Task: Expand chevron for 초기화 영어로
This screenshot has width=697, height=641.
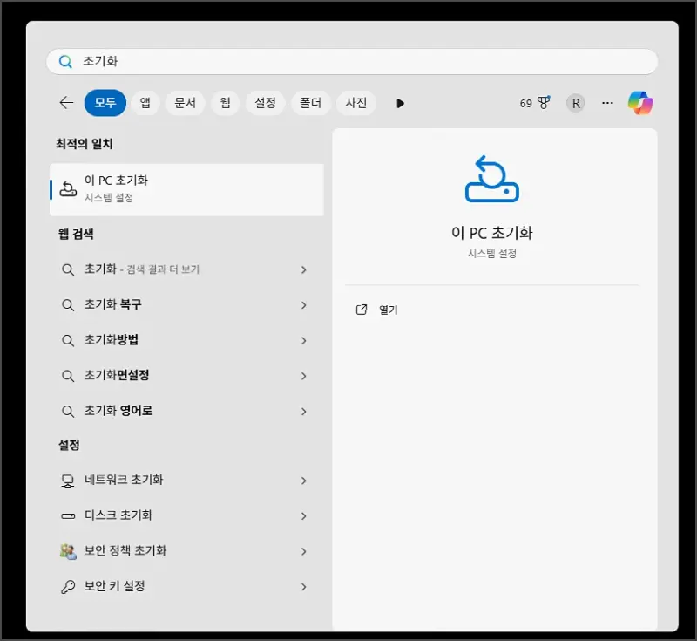Action: point(303,412)
